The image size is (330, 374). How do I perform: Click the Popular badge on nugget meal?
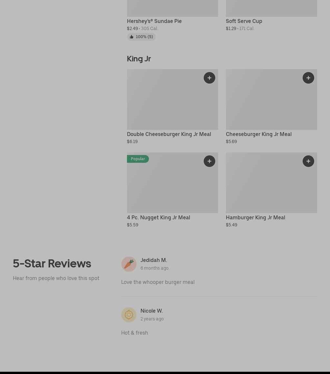[x=138, y=159]
